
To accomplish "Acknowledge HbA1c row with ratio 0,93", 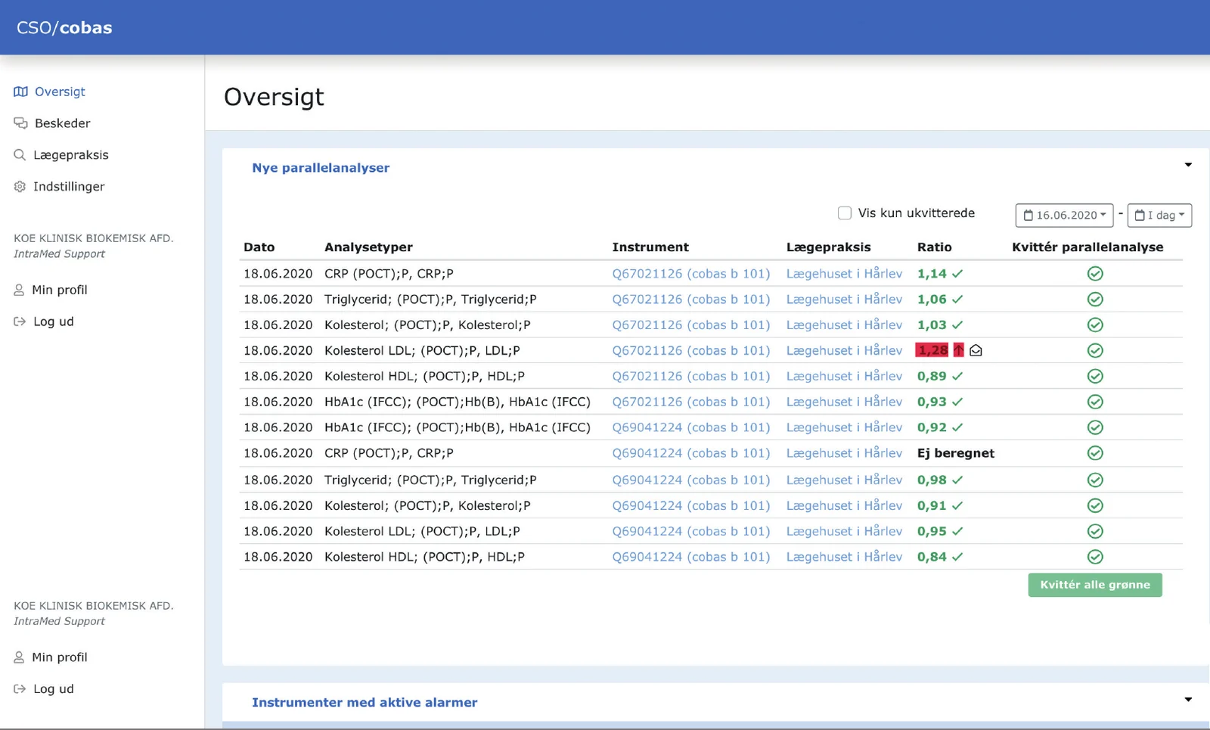I will coord(1094,402).
